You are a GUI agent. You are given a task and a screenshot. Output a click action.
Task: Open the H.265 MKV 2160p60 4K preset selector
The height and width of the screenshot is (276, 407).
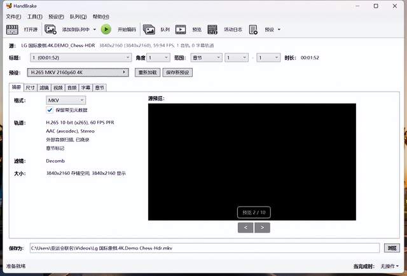(x=78, y=72)
